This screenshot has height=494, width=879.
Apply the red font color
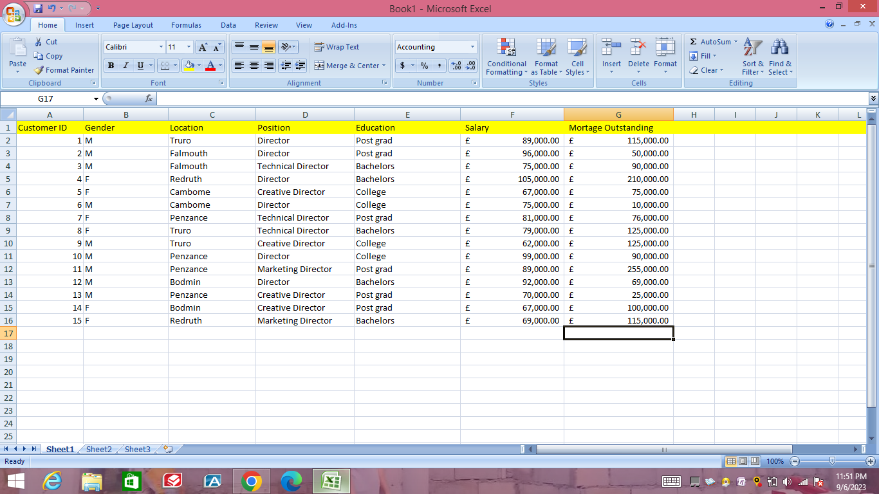pos(210,66)
